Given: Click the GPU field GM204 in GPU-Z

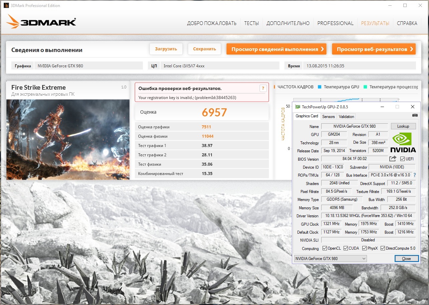Looking at the screenshot, I should coord(334,134).
